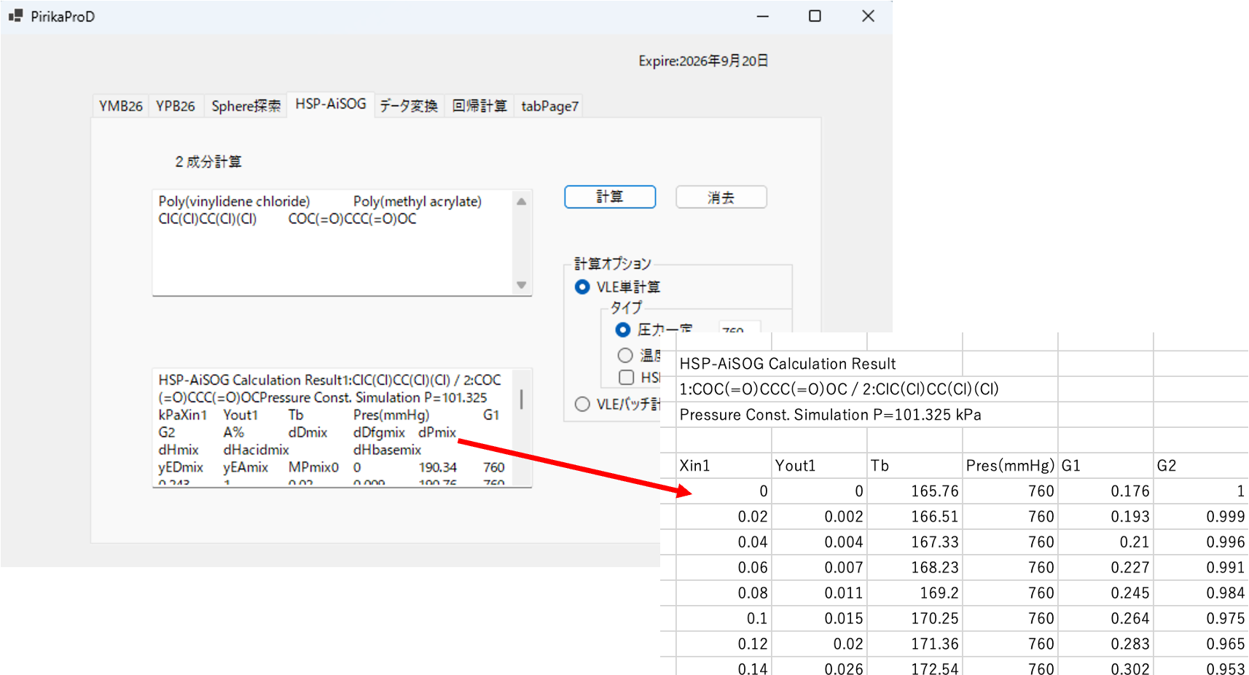Select the VLE単計算 radio option
1249x675 pixels.
click(582, 287)
